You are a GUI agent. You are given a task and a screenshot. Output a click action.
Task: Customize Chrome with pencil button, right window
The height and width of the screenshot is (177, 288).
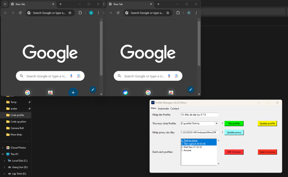[191, 90]
